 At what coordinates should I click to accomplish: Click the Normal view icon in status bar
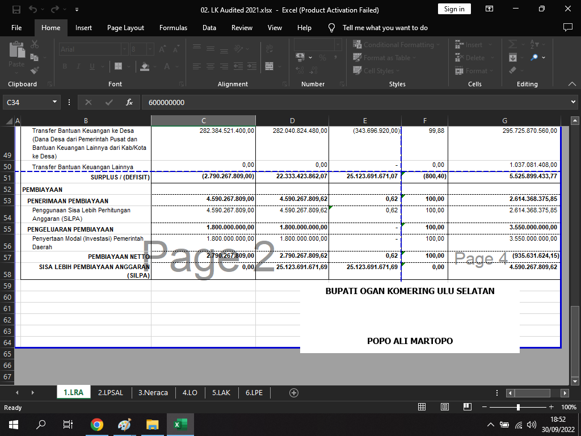coord(422,407)
